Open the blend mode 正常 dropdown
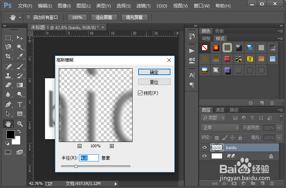This screenshot has height=188, width=286. pyautogui.click(x=220, y=128)
